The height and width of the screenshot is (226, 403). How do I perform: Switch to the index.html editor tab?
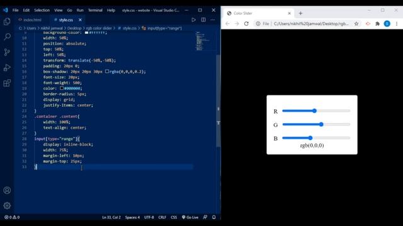30,19
